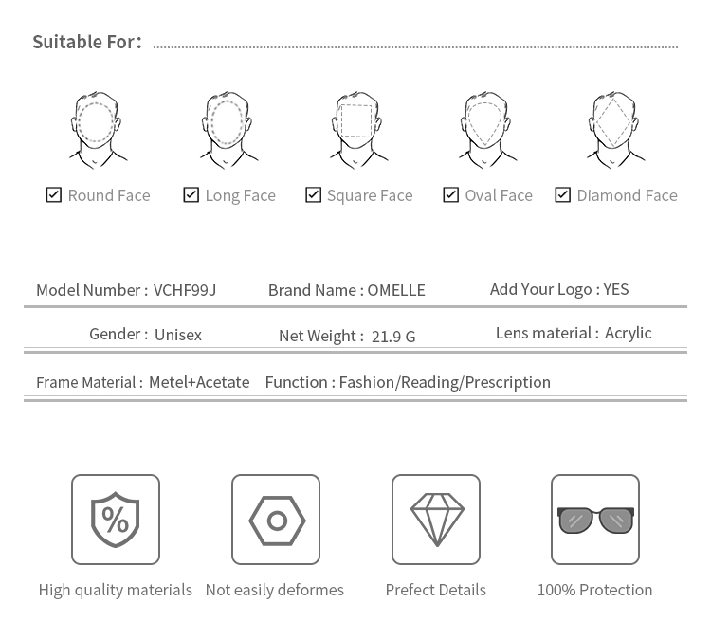Select the long face head illustration
711x640 pixels.
[228, 129]
